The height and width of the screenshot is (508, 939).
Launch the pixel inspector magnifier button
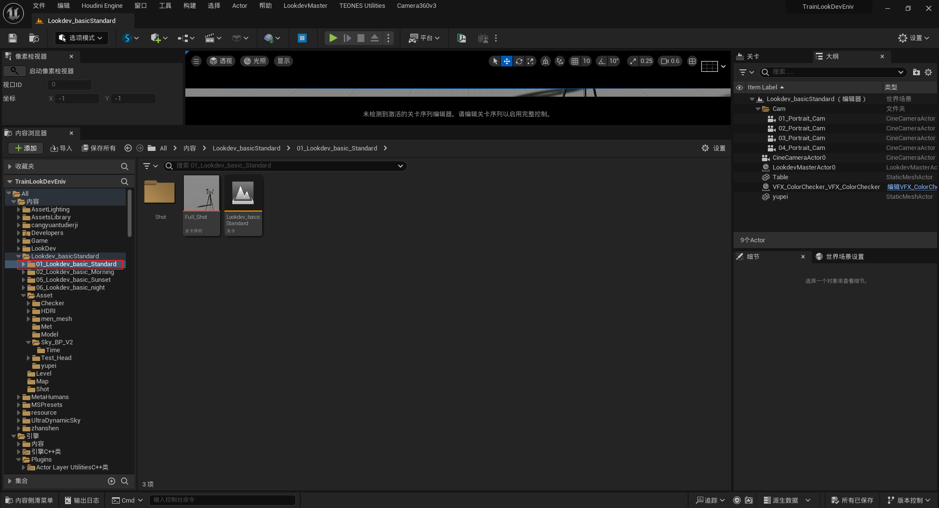click(x=15, y=71)
